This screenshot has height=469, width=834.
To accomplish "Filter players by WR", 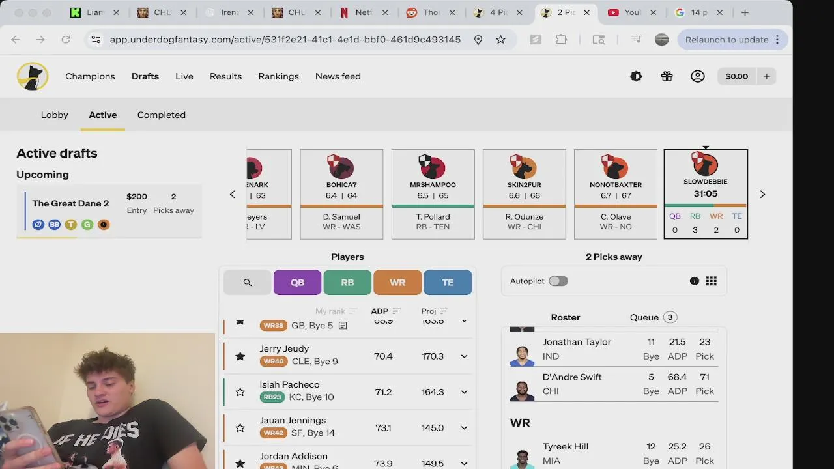I will click(x=397, y=282).
